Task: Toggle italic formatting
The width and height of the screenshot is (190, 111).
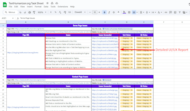Action: click(x=109, y=12)
